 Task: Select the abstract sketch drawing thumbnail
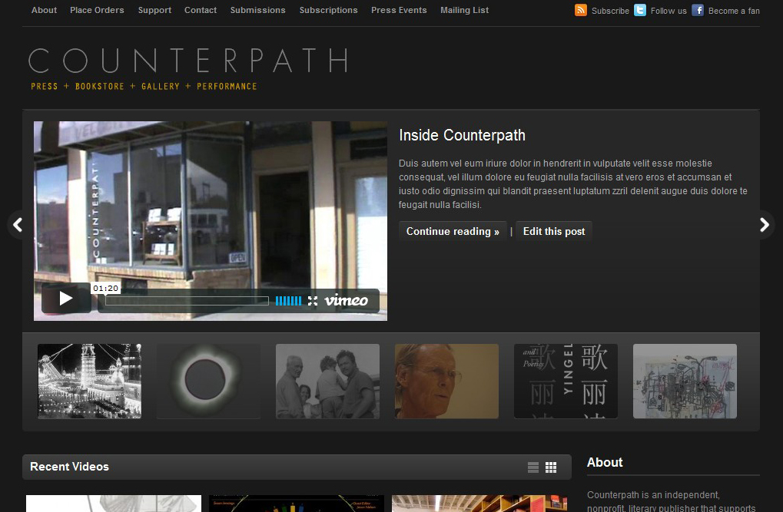click(x=685, y=382)
